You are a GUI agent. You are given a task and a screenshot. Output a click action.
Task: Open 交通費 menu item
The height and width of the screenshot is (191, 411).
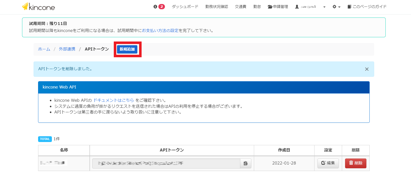click(241, 7)
